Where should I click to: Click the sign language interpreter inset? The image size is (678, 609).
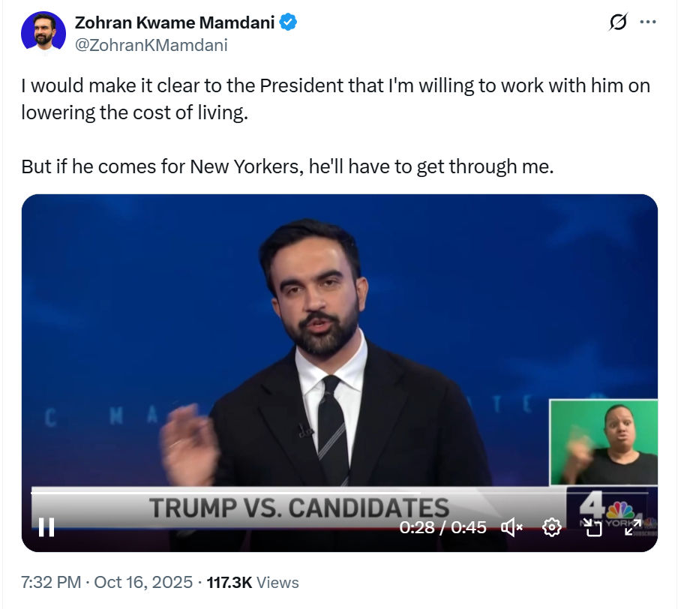pos(604,442)
